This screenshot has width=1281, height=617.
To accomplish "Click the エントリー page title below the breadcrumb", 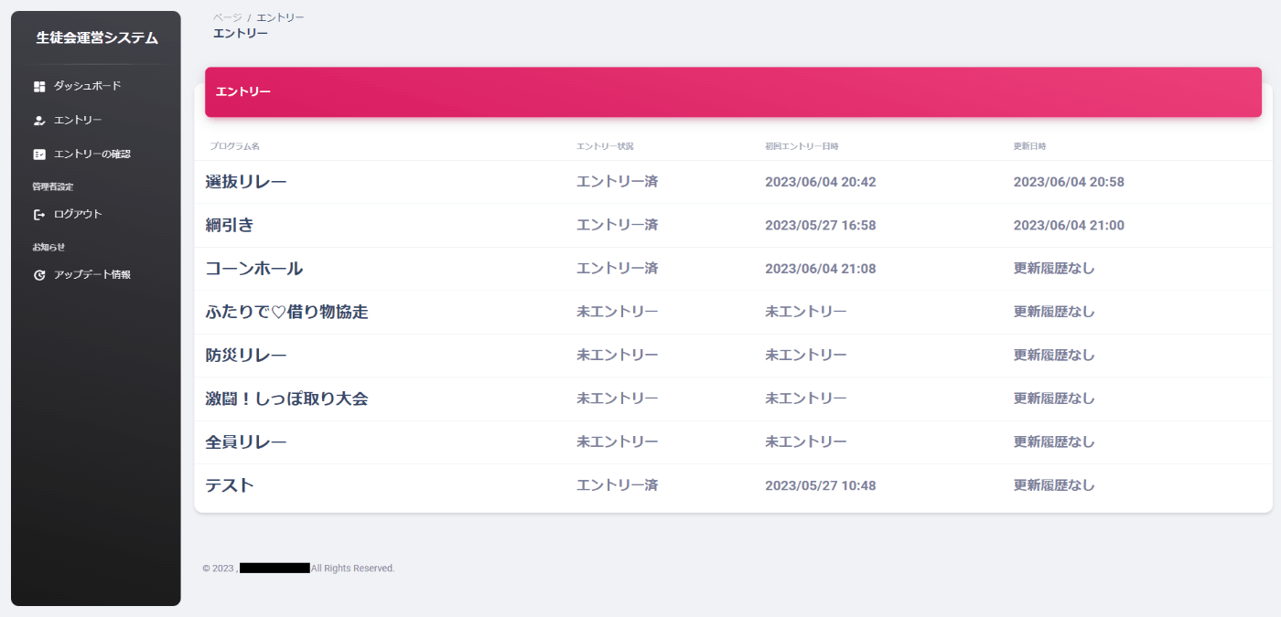I will click(x=241, y=33).
